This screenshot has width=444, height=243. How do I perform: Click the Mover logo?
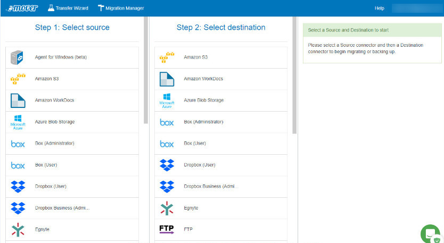[x=22, y=8]
